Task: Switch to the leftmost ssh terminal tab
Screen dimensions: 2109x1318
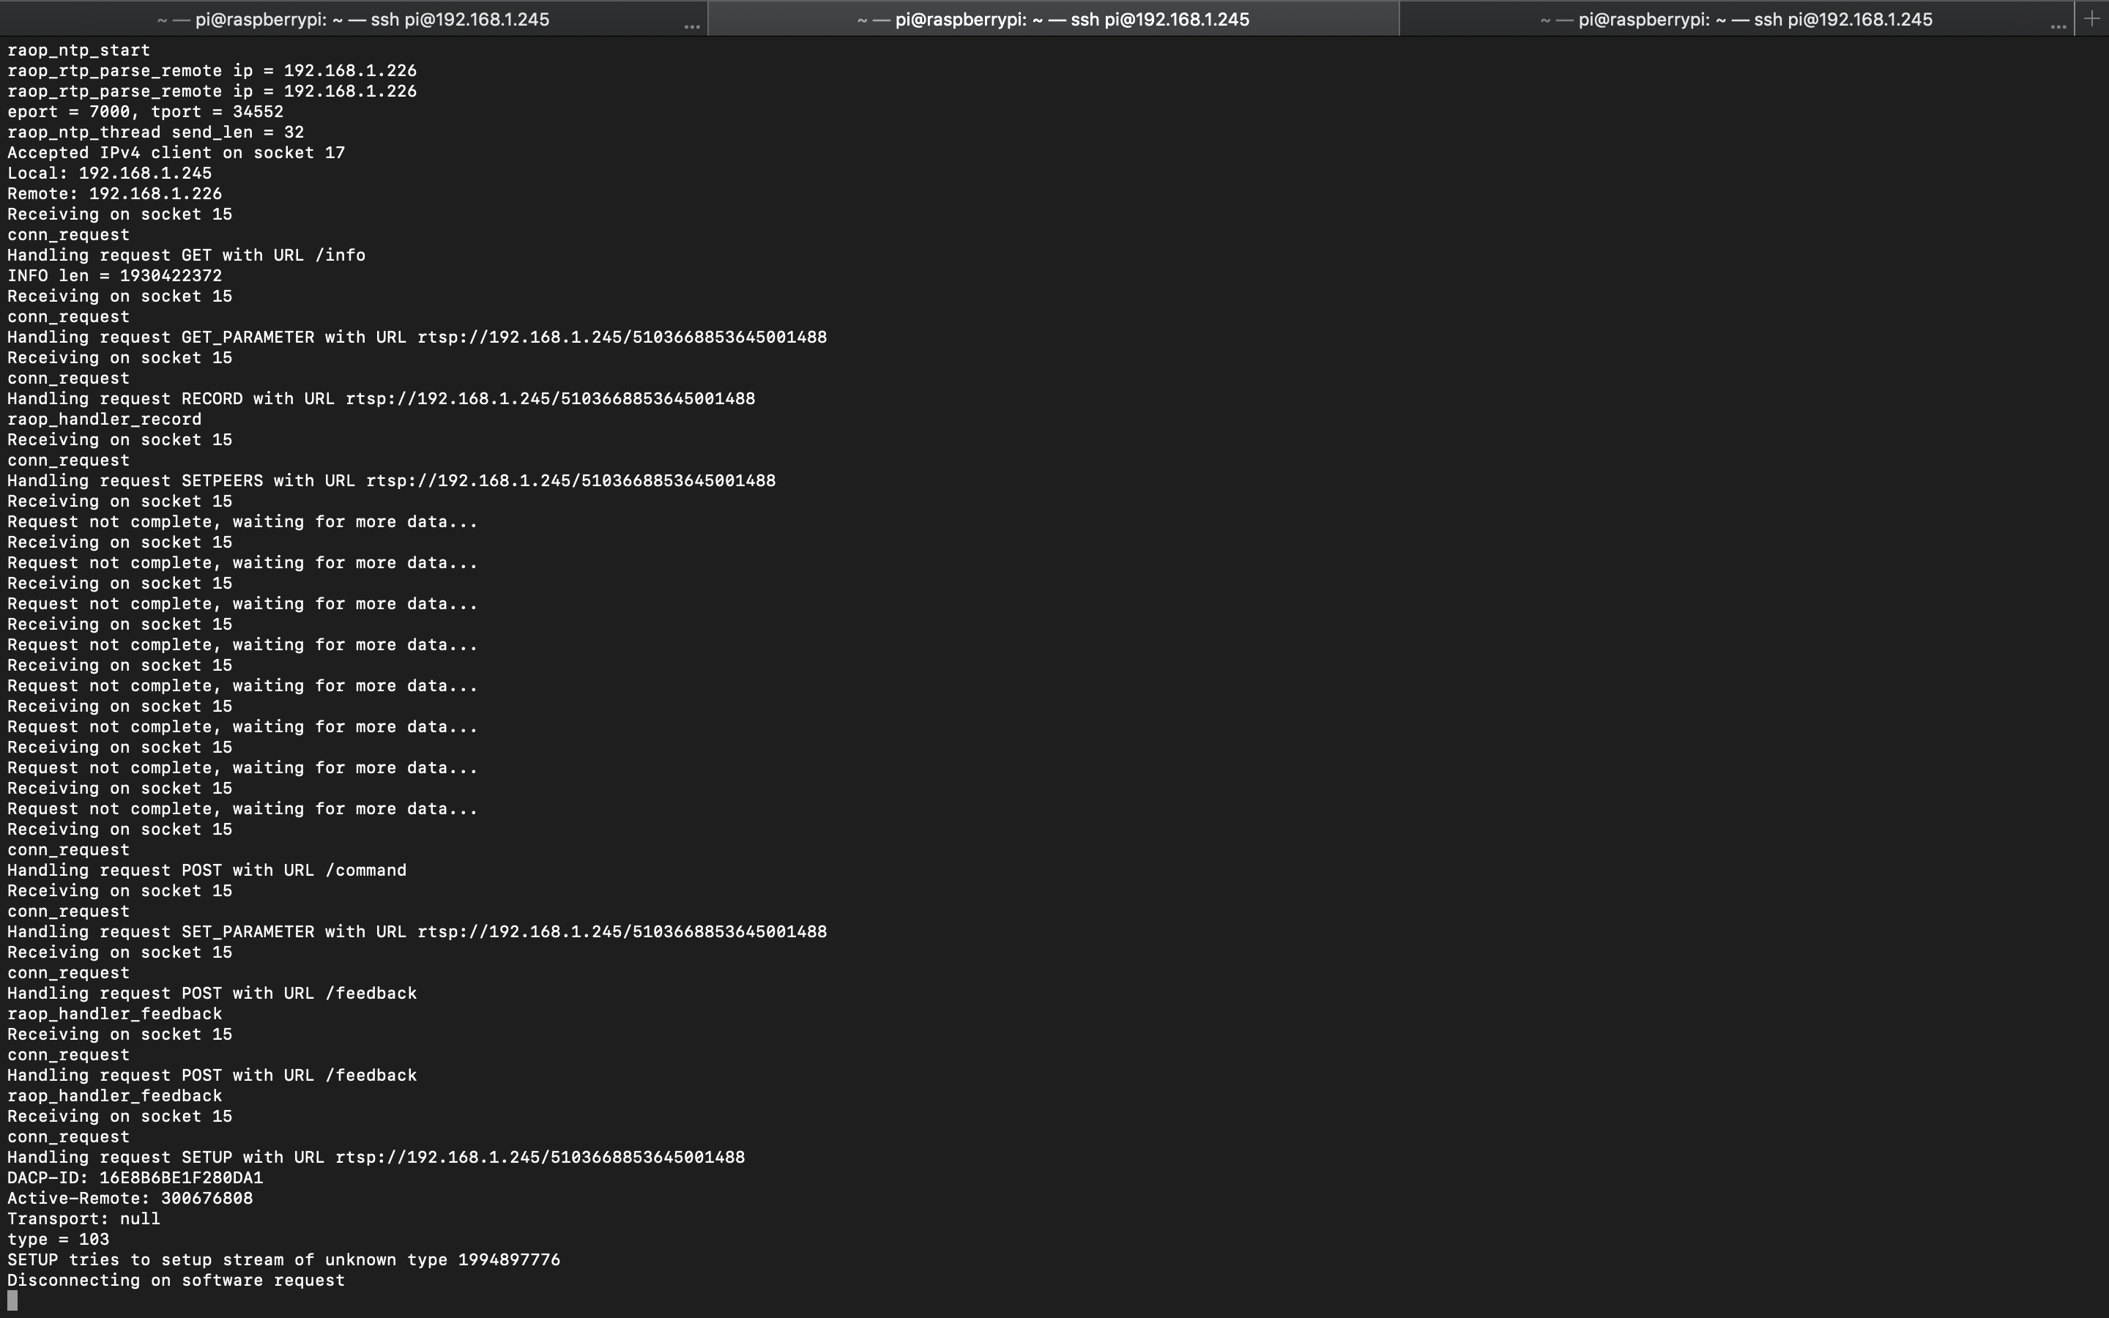Action: click(x=353, y=19)
